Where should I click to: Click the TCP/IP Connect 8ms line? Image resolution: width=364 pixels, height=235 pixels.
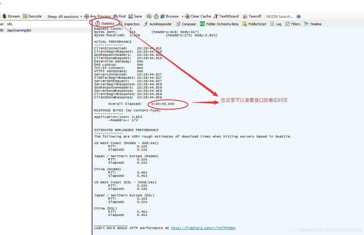119,68
